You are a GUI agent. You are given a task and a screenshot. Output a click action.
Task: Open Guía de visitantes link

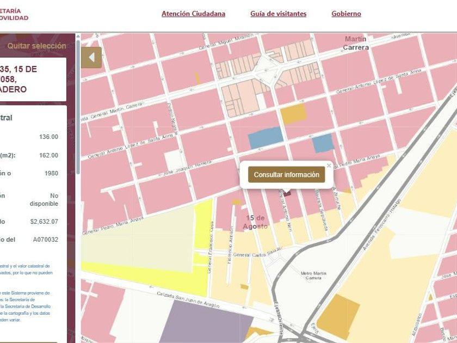point(278,14)
